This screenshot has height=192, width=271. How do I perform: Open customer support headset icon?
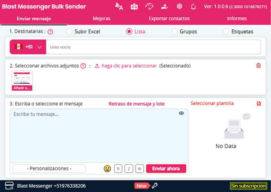149,7
